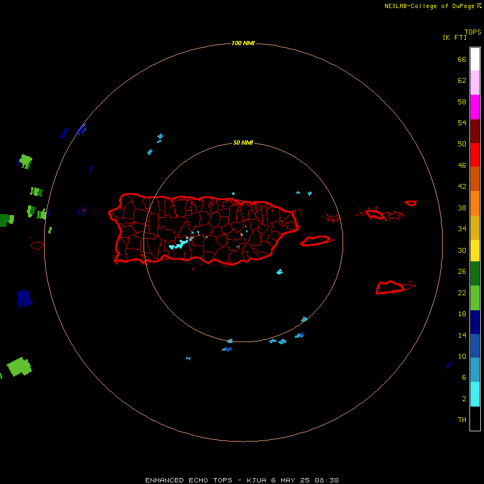
Task: Click the 50 NMI range ring label
Action: pos(243,143)
